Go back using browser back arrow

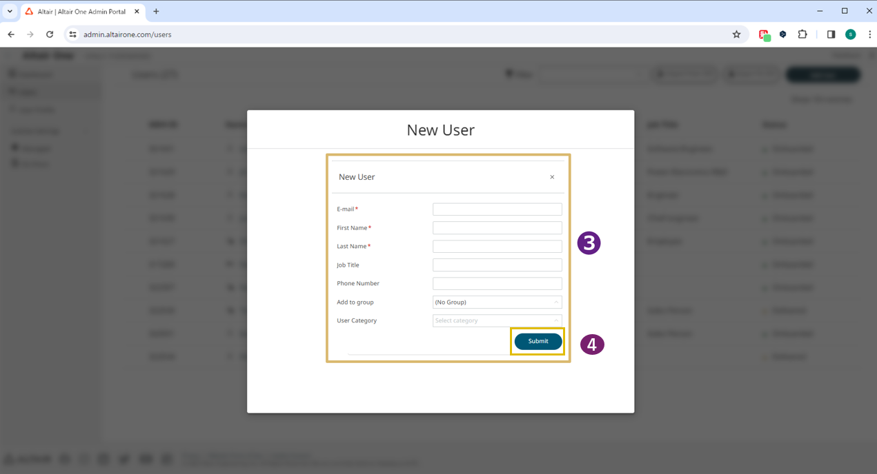(11, 34)
